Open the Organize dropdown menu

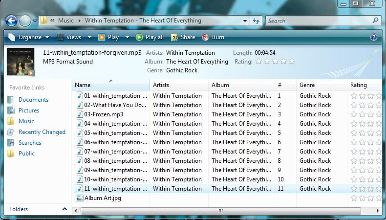tap(29, 37)
